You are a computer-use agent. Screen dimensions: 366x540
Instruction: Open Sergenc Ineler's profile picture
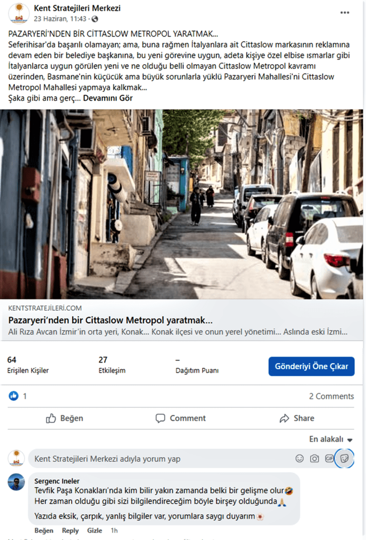(x=16, y=482)
